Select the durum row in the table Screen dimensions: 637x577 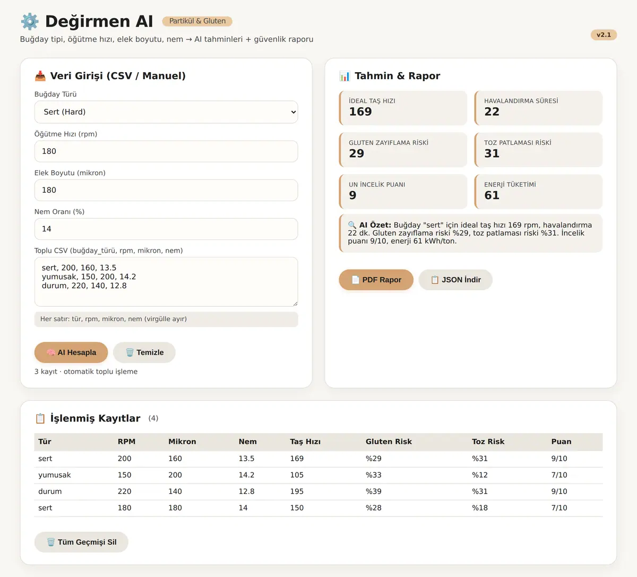pyautogui.click(x=318, y=492)
